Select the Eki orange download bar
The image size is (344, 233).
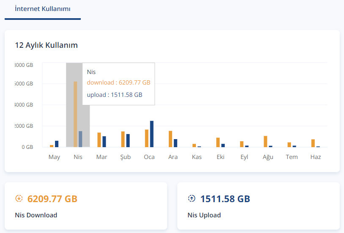point(218,143)
